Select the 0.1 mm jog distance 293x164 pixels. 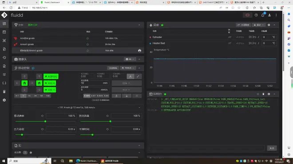click(17, 95)
